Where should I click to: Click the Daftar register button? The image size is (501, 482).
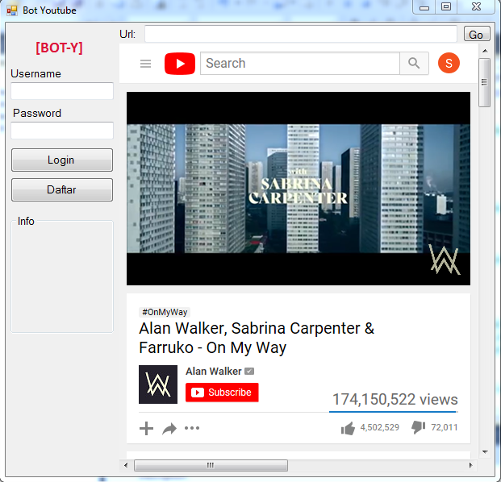[62, 190]
